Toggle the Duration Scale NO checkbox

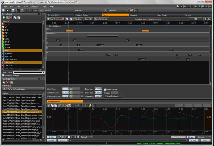click(82, 93)
